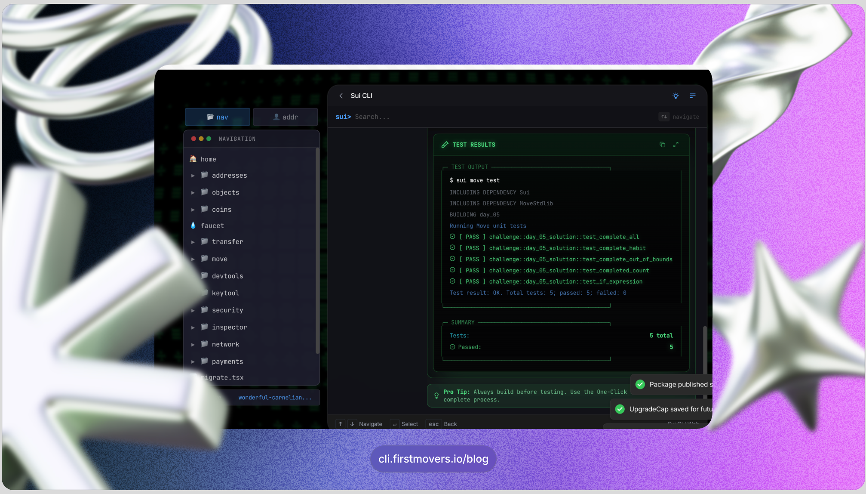Copy test results with the copy icon
The image size is (866, 494).
click(x=662, y=145)
